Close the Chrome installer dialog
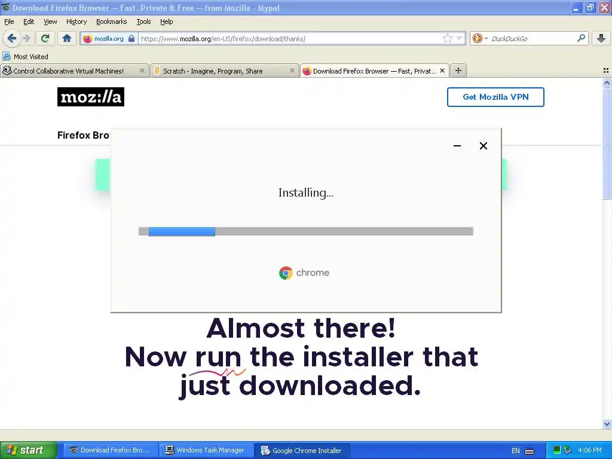The image size is (612, 459). tap(483, 146)
